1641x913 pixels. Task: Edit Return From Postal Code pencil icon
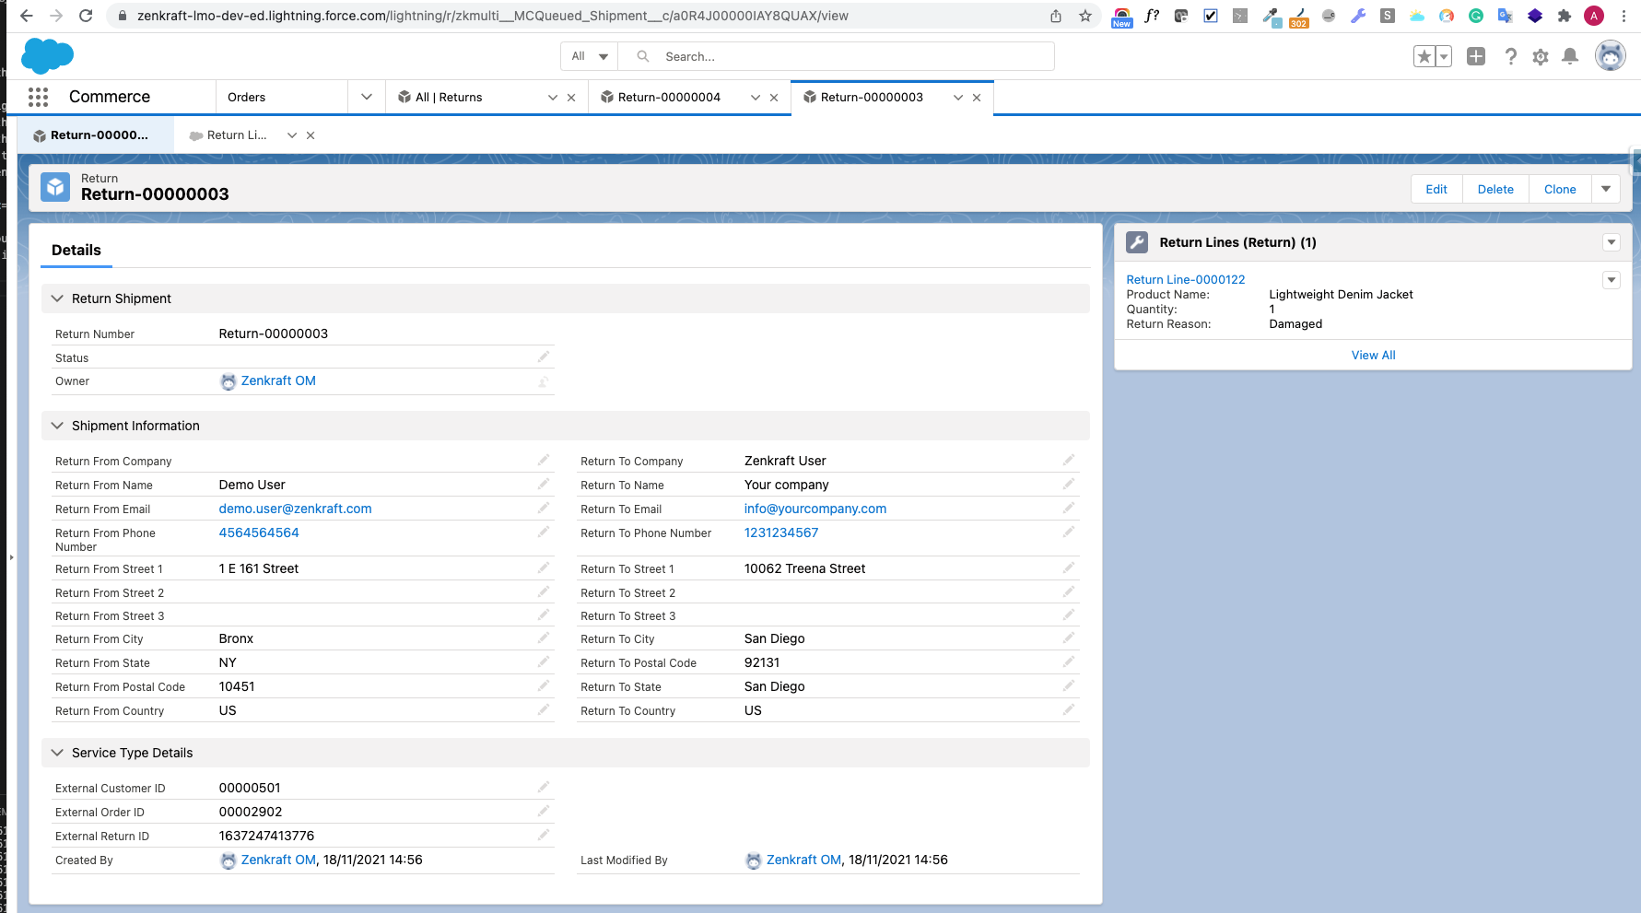click(x=544, y=685)
